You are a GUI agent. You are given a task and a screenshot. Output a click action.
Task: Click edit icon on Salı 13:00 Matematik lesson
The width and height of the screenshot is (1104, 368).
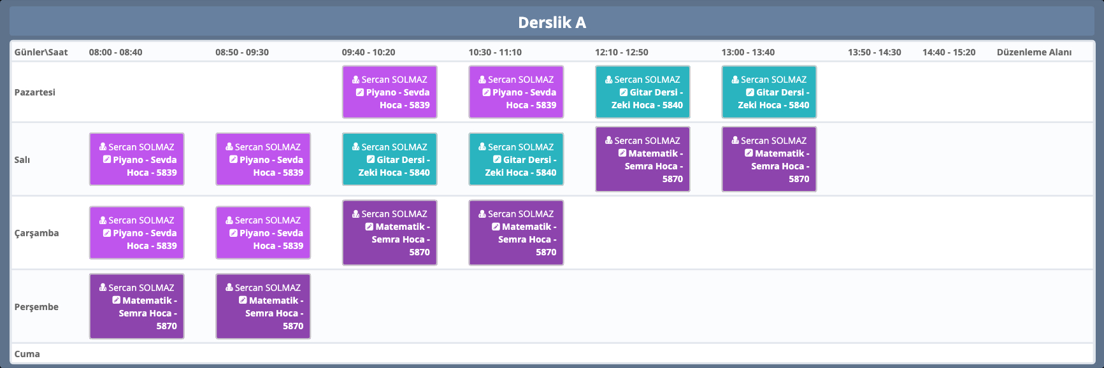point(749,153)
